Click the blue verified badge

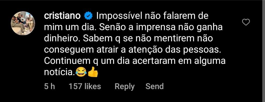click(89, 16)
